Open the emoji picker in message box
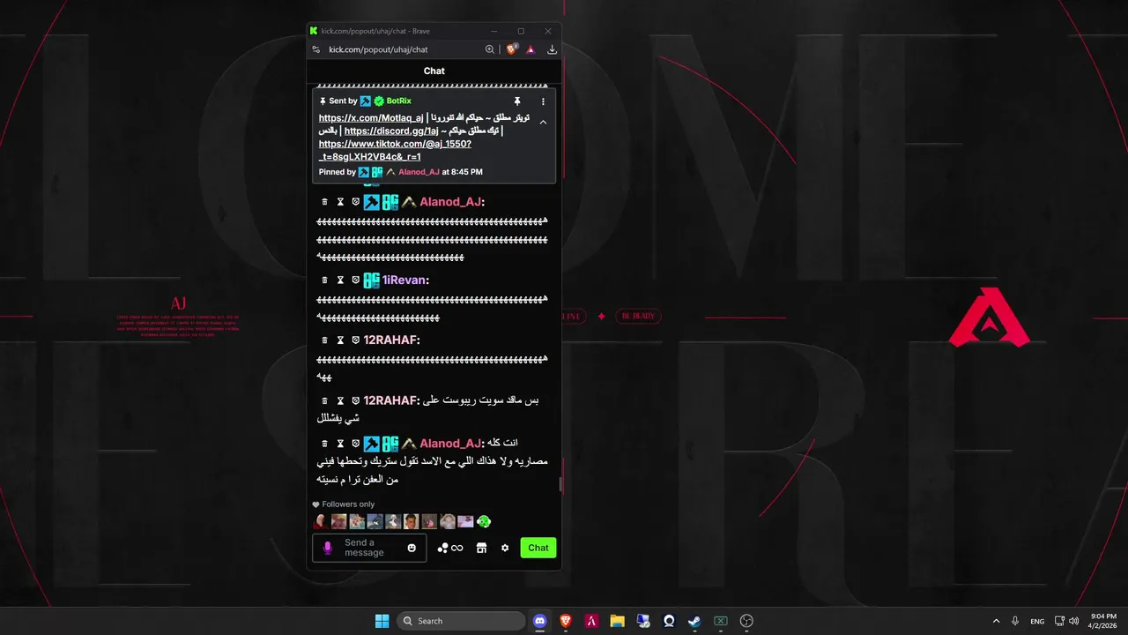This screenshot has height=635, width=1128. (412, 548)
